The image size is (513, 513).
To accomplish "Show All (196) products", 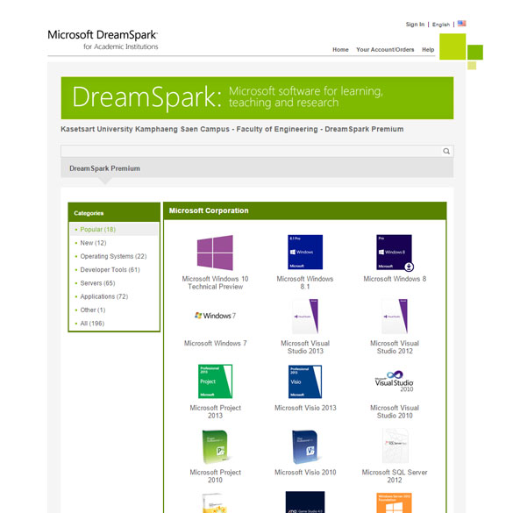I will click(92, 324).
